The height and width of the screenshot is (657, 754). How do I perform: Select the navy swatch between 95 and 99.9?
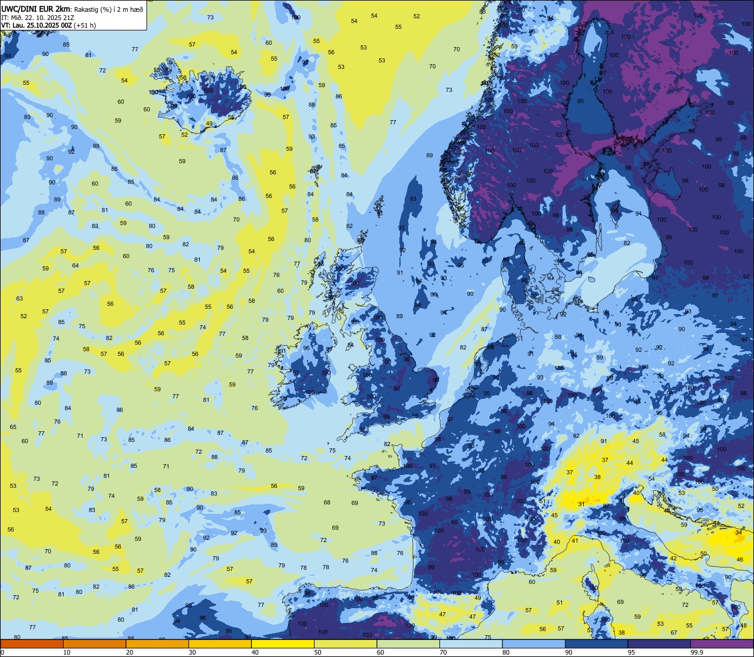pos(659,643)
